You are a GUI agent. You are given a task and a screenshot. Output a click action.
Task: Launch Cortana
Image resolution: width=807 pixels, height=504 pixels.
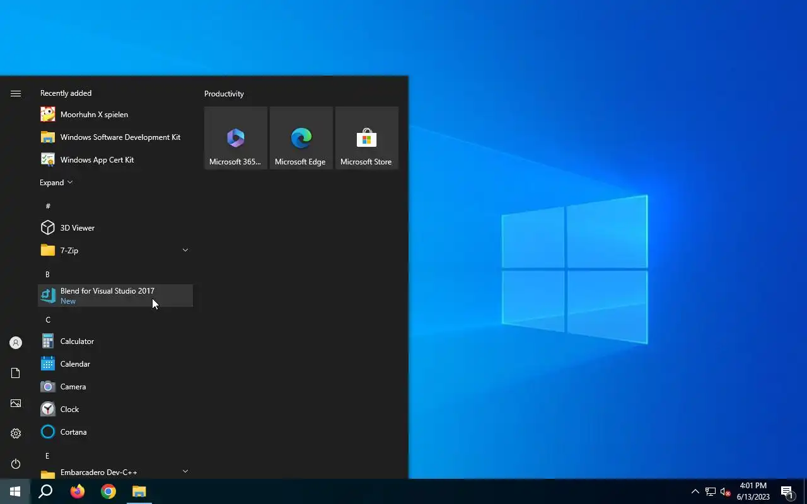click(115, 432)
